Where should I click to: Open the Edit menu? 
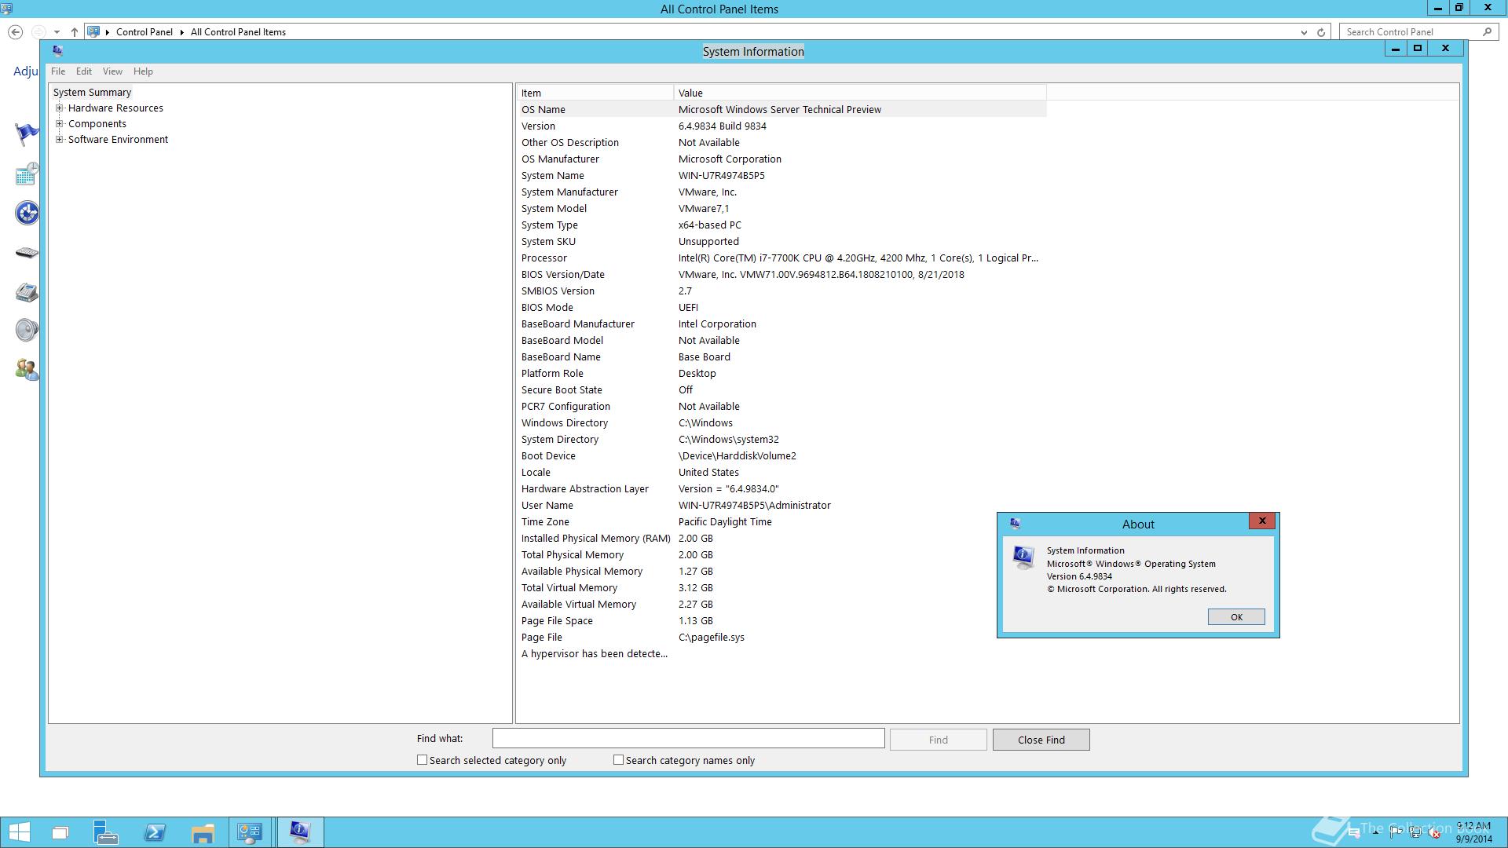84,71
